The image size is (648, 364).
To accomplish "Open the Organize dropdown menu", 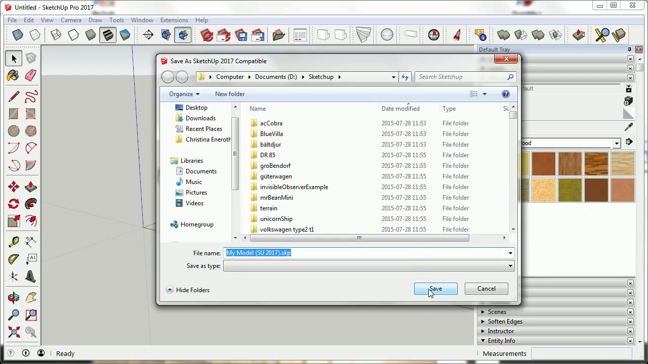I will [184, 94].
